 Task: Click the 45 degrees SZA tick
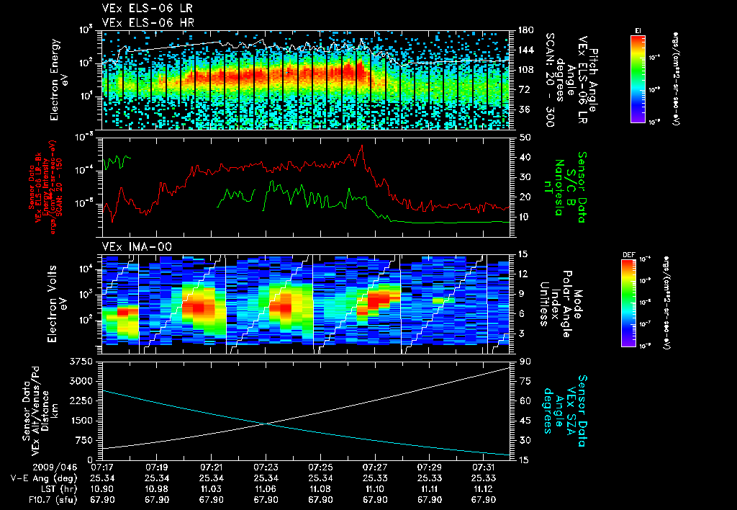(x=523, y=421)
